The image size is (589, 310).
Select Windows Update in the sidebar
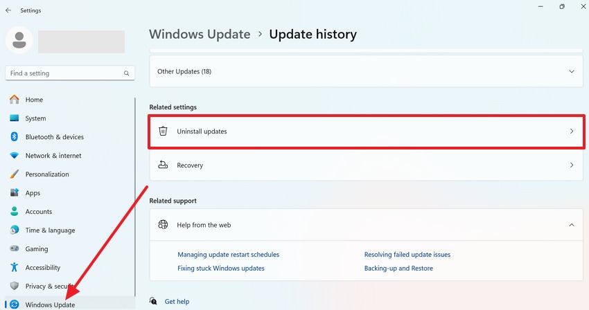[50, 304]
